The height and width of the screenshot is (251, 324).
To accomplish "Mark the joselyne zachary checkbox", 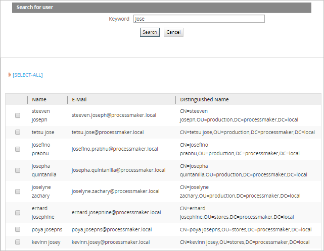I will [18, 192].
